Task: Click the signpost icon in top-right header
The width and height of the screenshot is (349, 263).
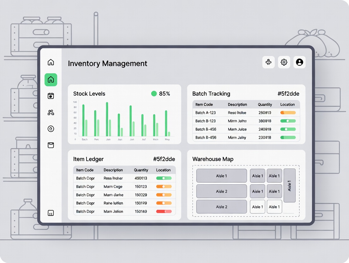Action: 268,62
